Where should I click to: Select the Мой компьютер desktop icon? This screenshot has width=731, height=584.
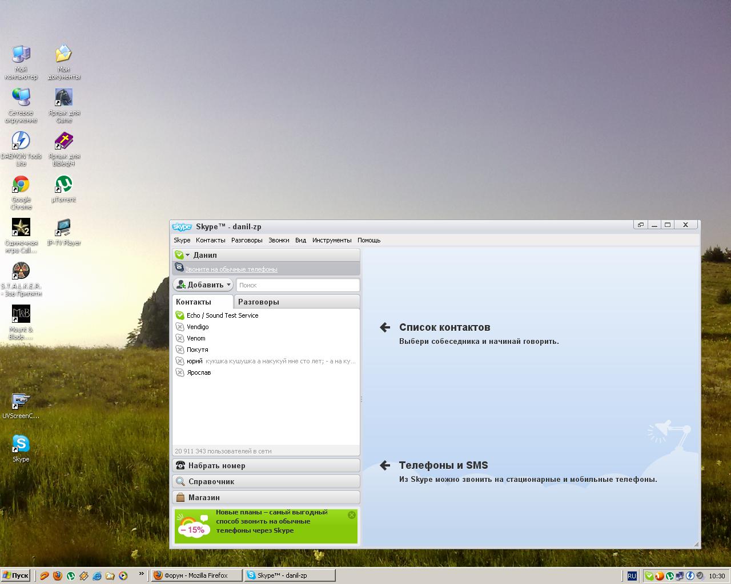click(x=21, y=62)
